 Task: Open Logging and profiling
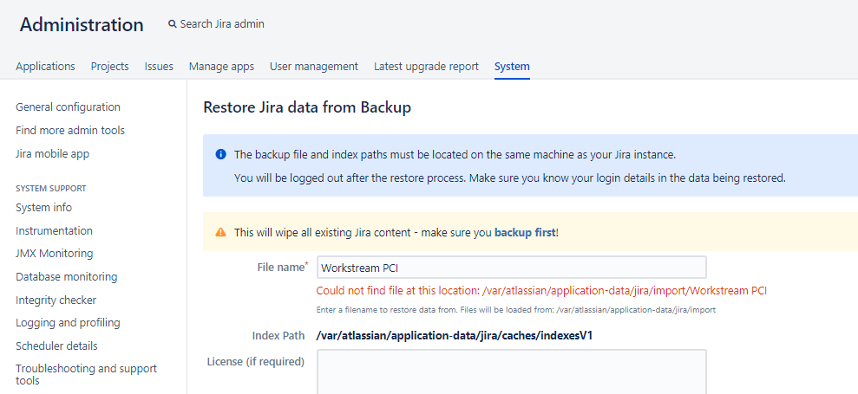(x=68, y=323)
